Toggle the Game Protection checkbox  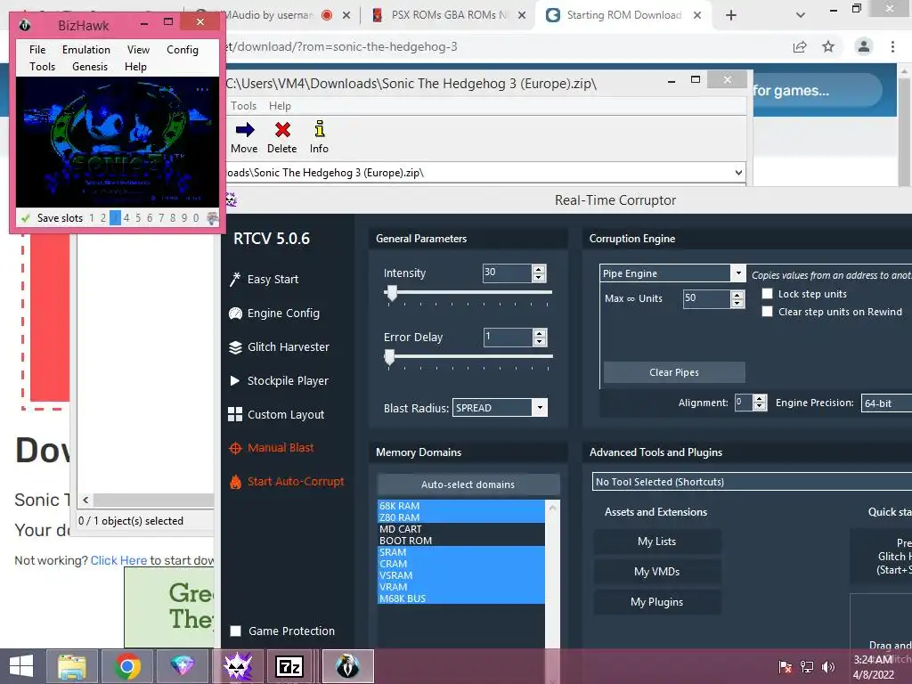235,631
